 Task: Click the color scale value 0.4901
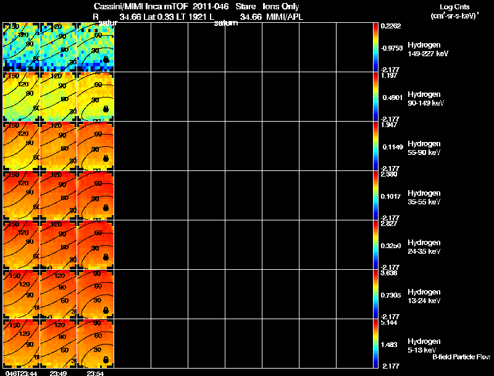tap(393, 98)
